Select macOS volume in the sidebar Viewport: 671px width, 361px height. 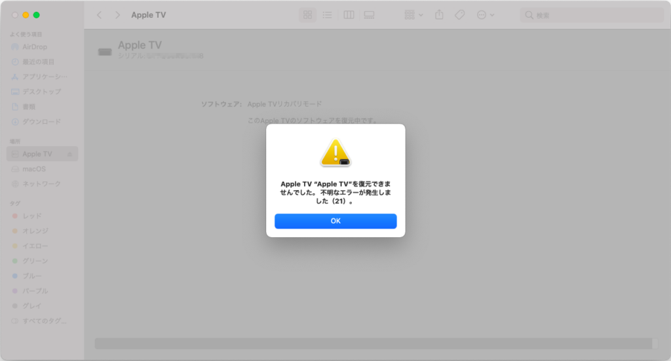point(34,169)
